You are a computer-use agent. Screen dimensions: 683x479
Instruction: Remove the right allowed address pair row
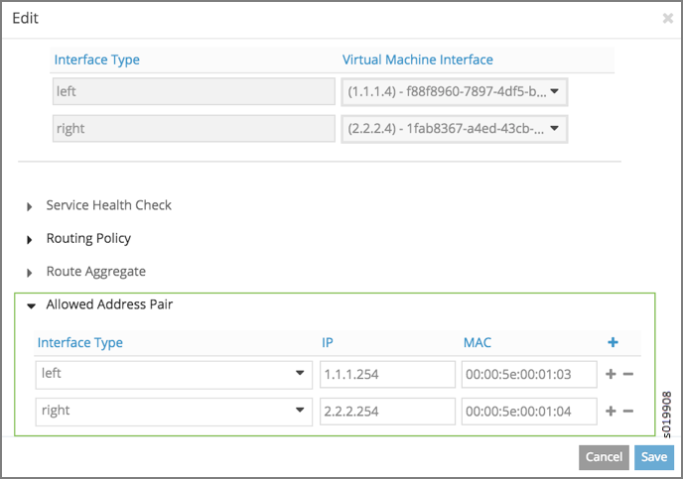click(628, 411)
